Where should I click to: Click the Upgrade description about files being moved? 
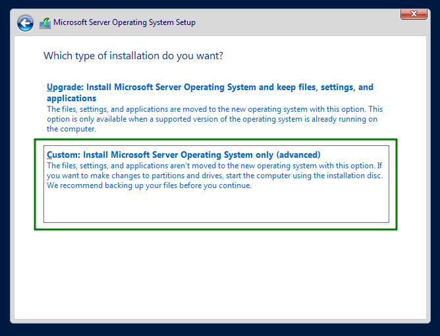click(x=215, y=119)
